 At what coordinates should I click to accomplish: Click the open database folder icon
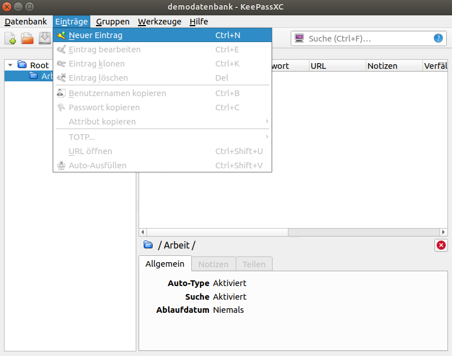[x=28, y=39]
